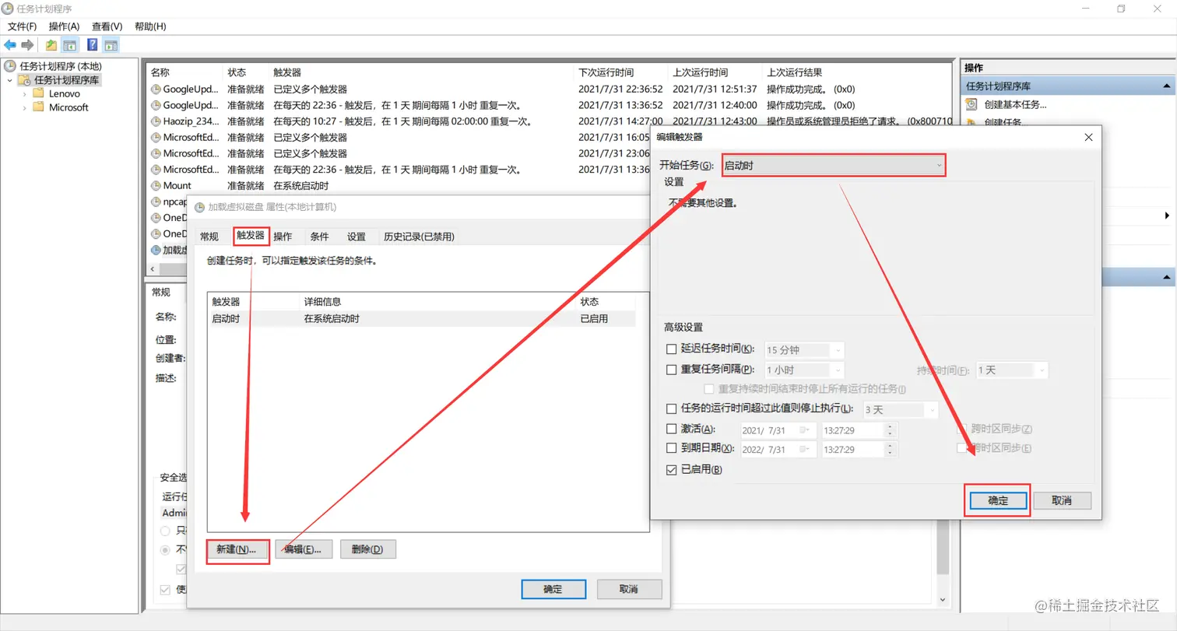Click the 编辑(E)... button

coord(304,549)
